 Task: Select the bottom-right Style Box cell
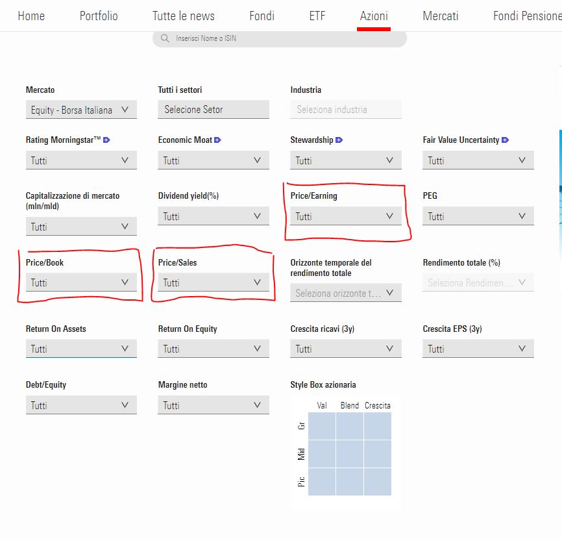point(378,482)
